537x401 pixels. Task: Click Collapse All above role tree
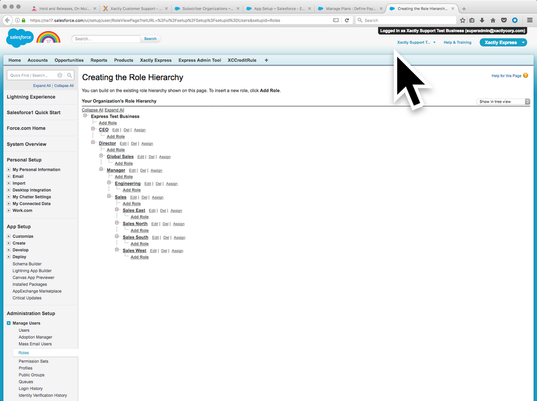click(x=92, y=110)
